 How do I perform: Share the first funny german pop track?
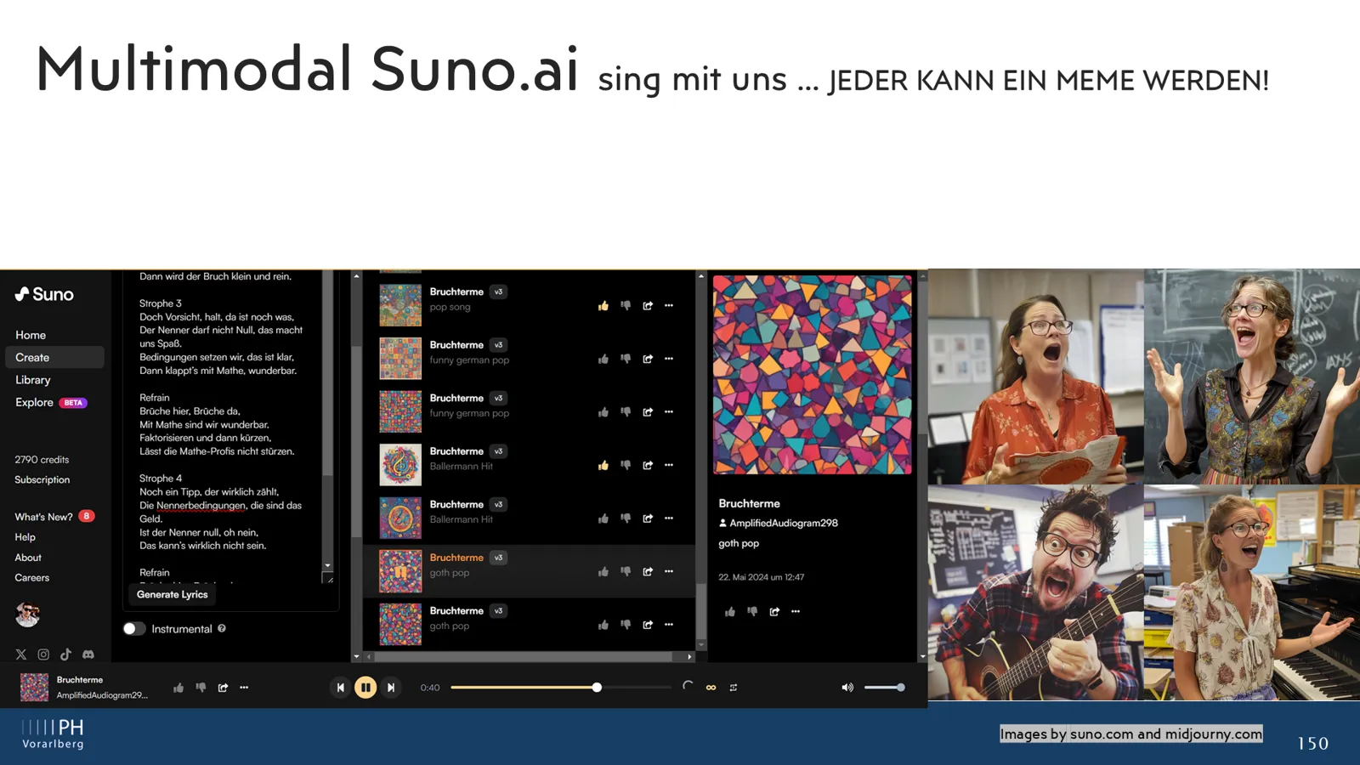click(x=648, y=359)
